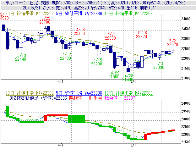
Task: Click the daily high 高22570 in header
Action: pos(81,8)
